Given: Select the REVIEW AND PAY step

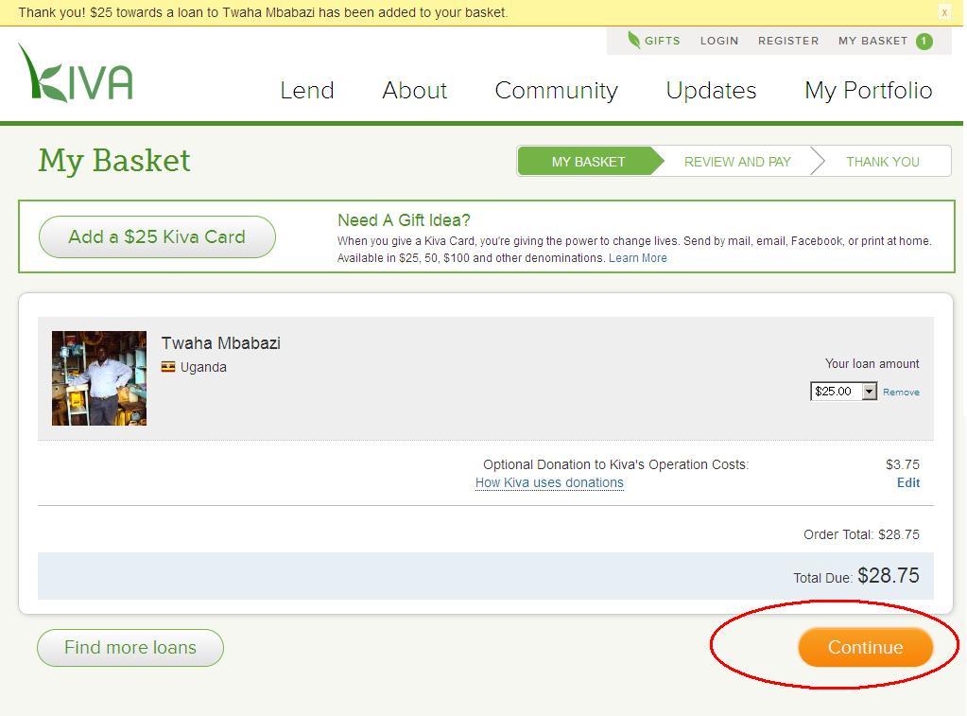Looking at the screenshot, I should coord(737,162).
